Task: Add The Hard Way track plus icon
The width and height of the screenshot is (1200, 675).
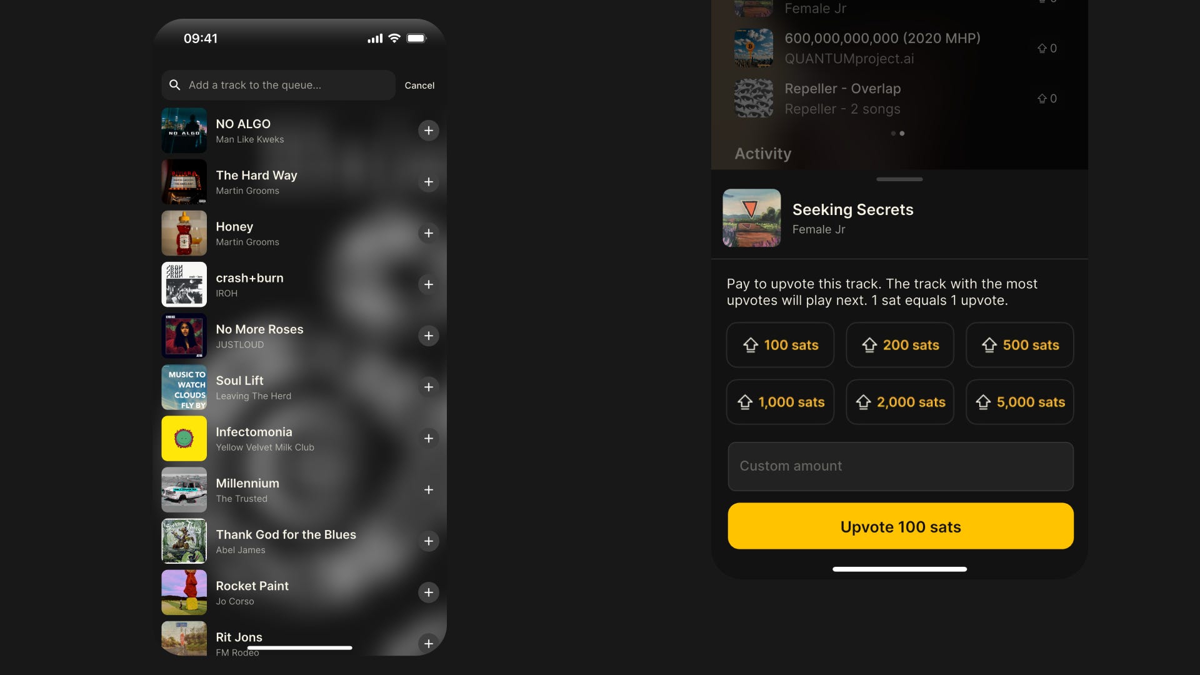Action: 428,182
